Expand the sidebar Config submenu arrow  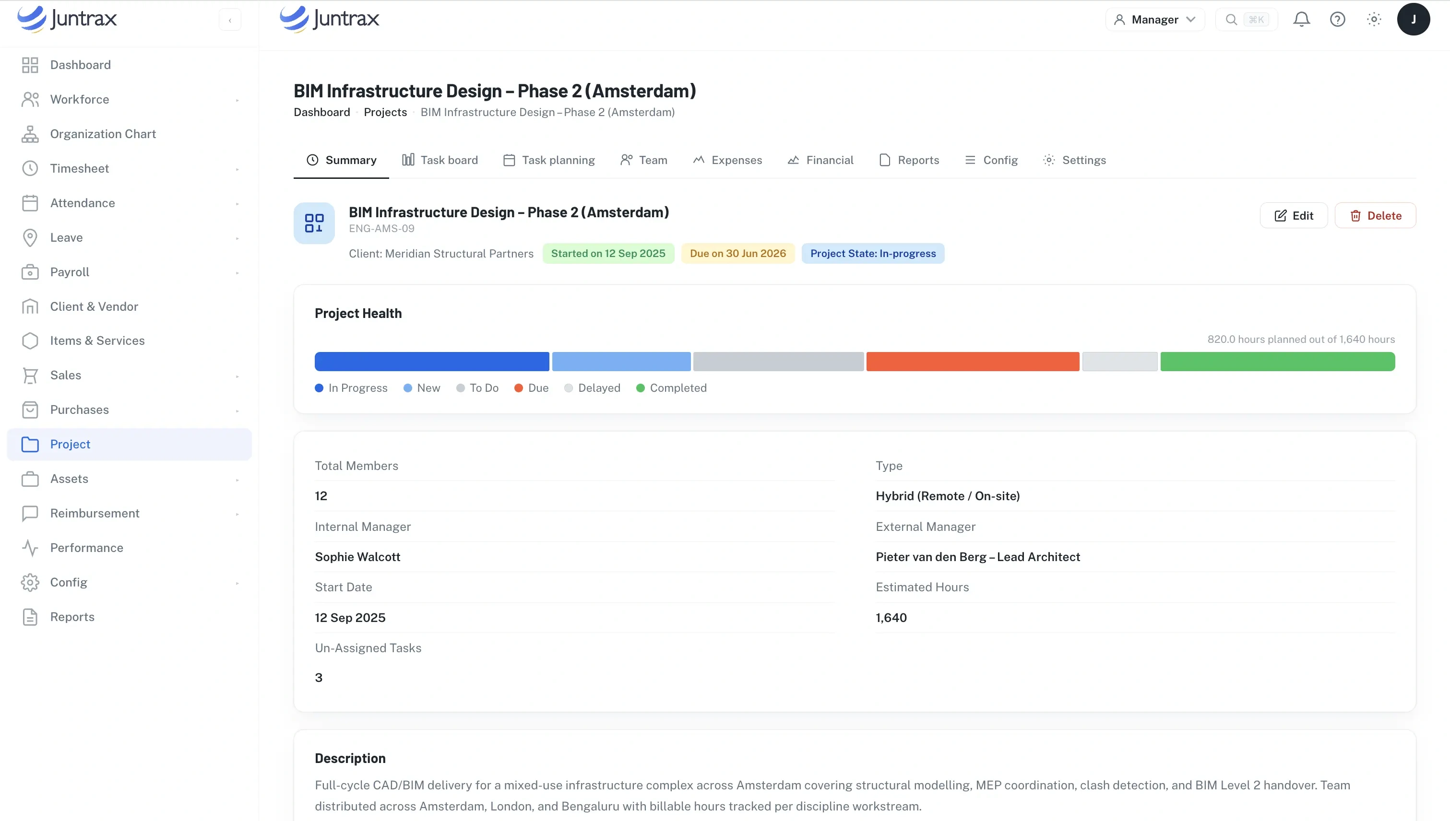pos(237,583)
